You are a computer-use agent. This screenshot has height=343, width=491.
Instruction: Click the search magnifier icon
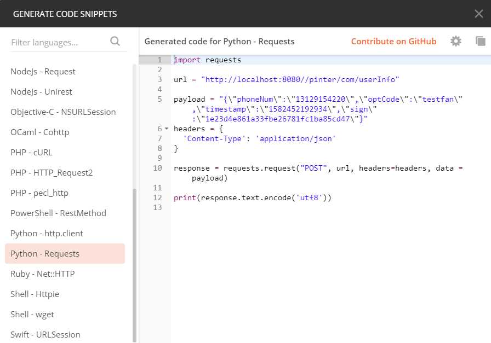[115, 41]
